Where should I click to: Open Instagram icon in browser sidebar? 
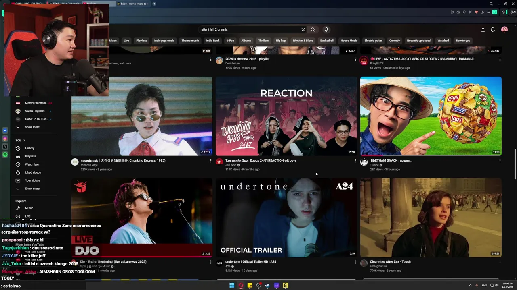coord(5,139)
